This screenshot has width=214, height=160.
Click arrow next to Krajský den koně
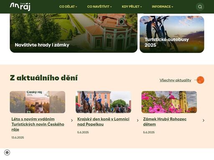click(138, 120)
